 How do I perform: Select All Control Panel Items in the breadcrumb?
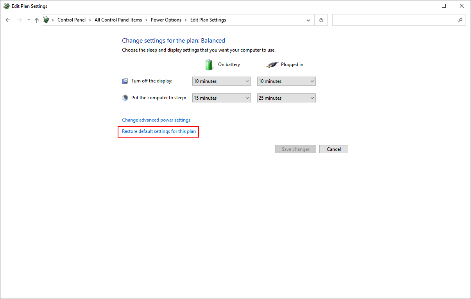click(118, 20)
